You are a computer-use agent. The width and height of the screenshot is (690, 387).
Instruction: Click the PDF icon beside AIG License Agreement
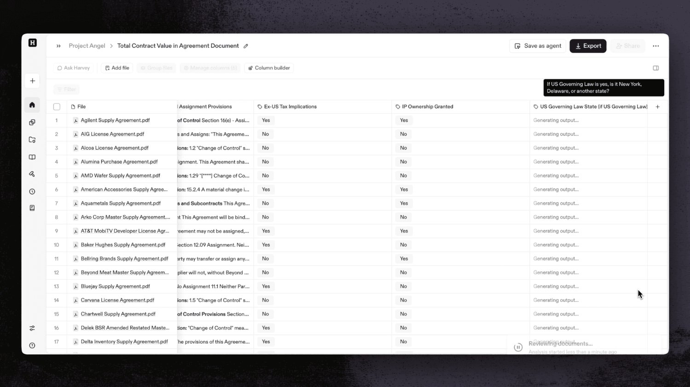75,135
